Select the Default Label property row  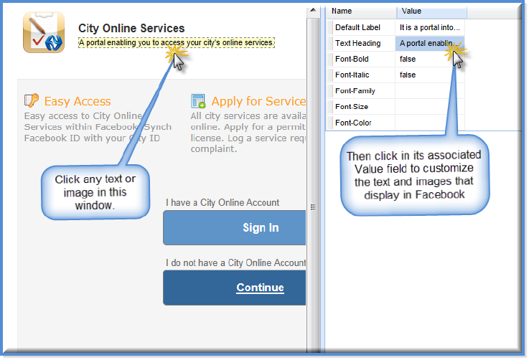point(395,27)
